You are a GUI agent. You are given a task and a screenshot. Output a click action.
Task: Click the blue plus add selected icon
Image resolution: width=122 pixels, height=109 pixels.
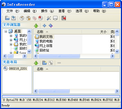pyautogui.click(x=44, y=26)
